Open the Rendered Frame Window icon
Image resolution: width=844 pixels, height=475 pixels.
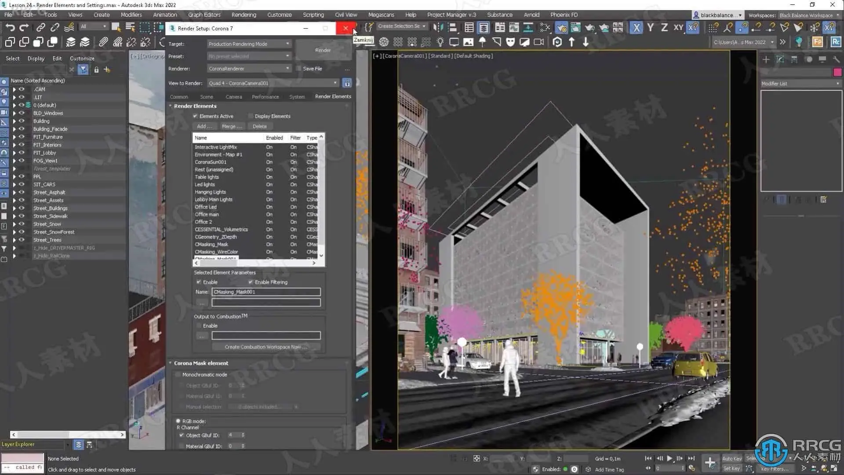click(x=575, y=28)
